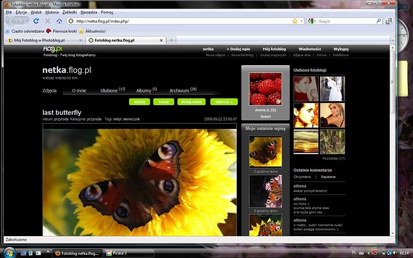Switch to O mnie tab

79,90
